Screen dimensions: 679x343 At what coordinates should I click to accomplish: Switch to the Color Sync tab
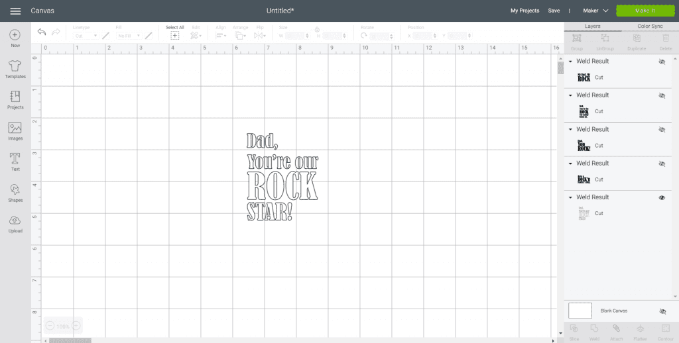650,26
